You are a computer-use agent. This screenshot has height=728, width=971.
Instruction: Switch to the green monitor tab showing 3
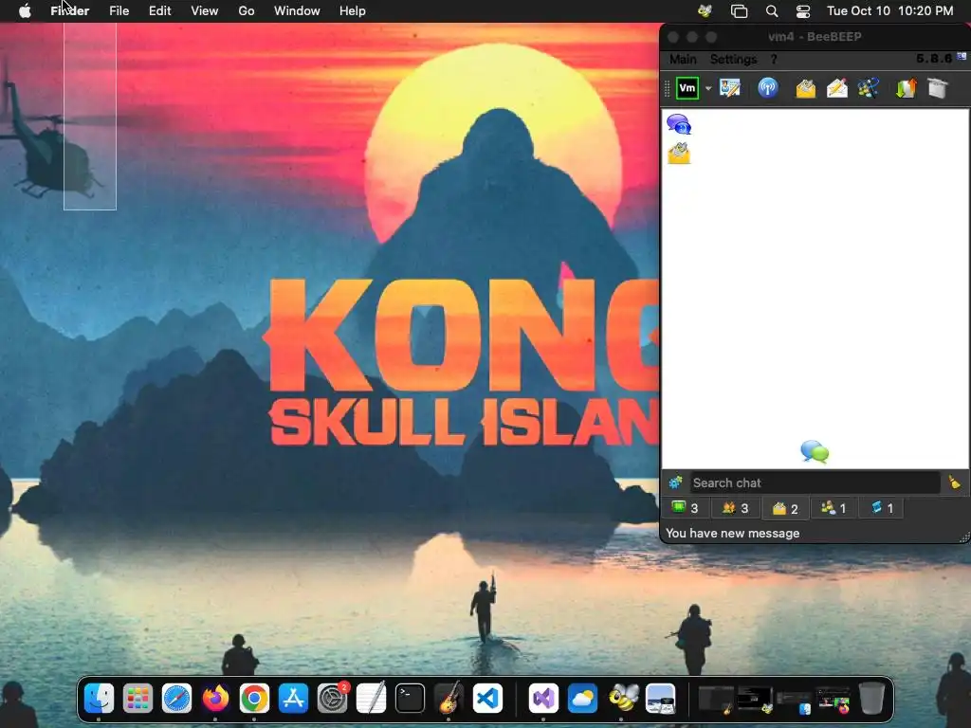[x=686, y=508]
